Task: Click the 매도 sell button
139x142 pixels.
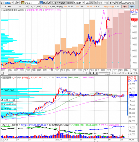Action: pos(132,7)
